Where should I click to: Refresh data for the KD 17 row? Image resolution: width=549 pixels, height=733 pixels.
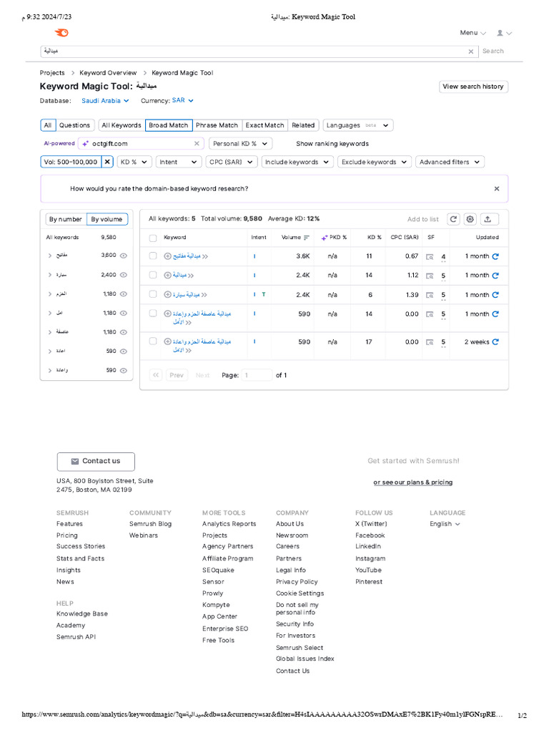(x=495, y=342)
